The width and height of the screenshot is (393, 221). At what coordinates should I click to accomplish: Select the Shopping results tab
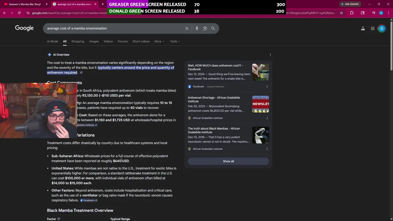point(78,41)
